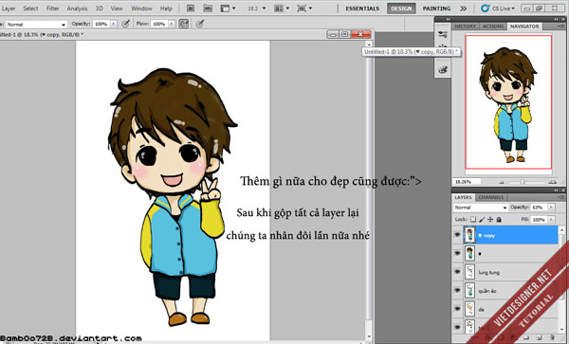
Task: Click Navigator zoom in icon
Action: (552, 182)
